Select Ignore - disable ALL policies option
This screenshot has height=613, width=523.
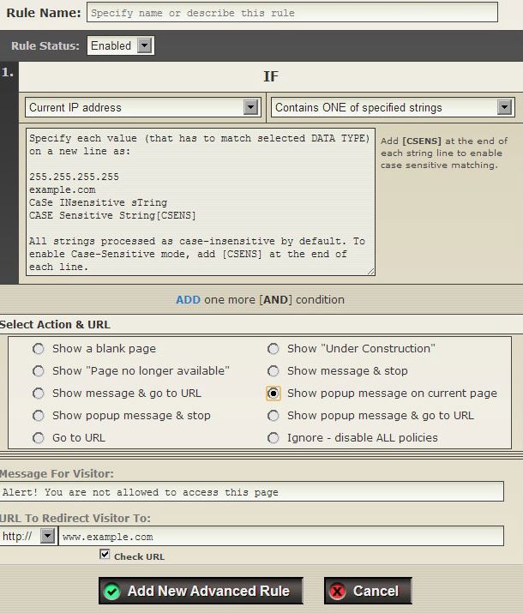pyautogui.click(x=274, y=437)
